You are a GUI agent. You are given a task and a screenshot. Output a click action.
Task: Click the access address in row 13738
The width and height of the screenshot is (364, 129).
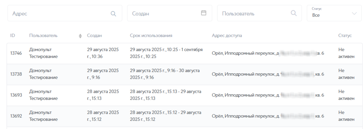click(x=268, y=74)
